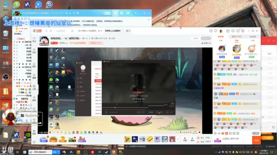Click the Douyu search magnifier icon
This screenshot has width=277, height=155.
(72, 31)
